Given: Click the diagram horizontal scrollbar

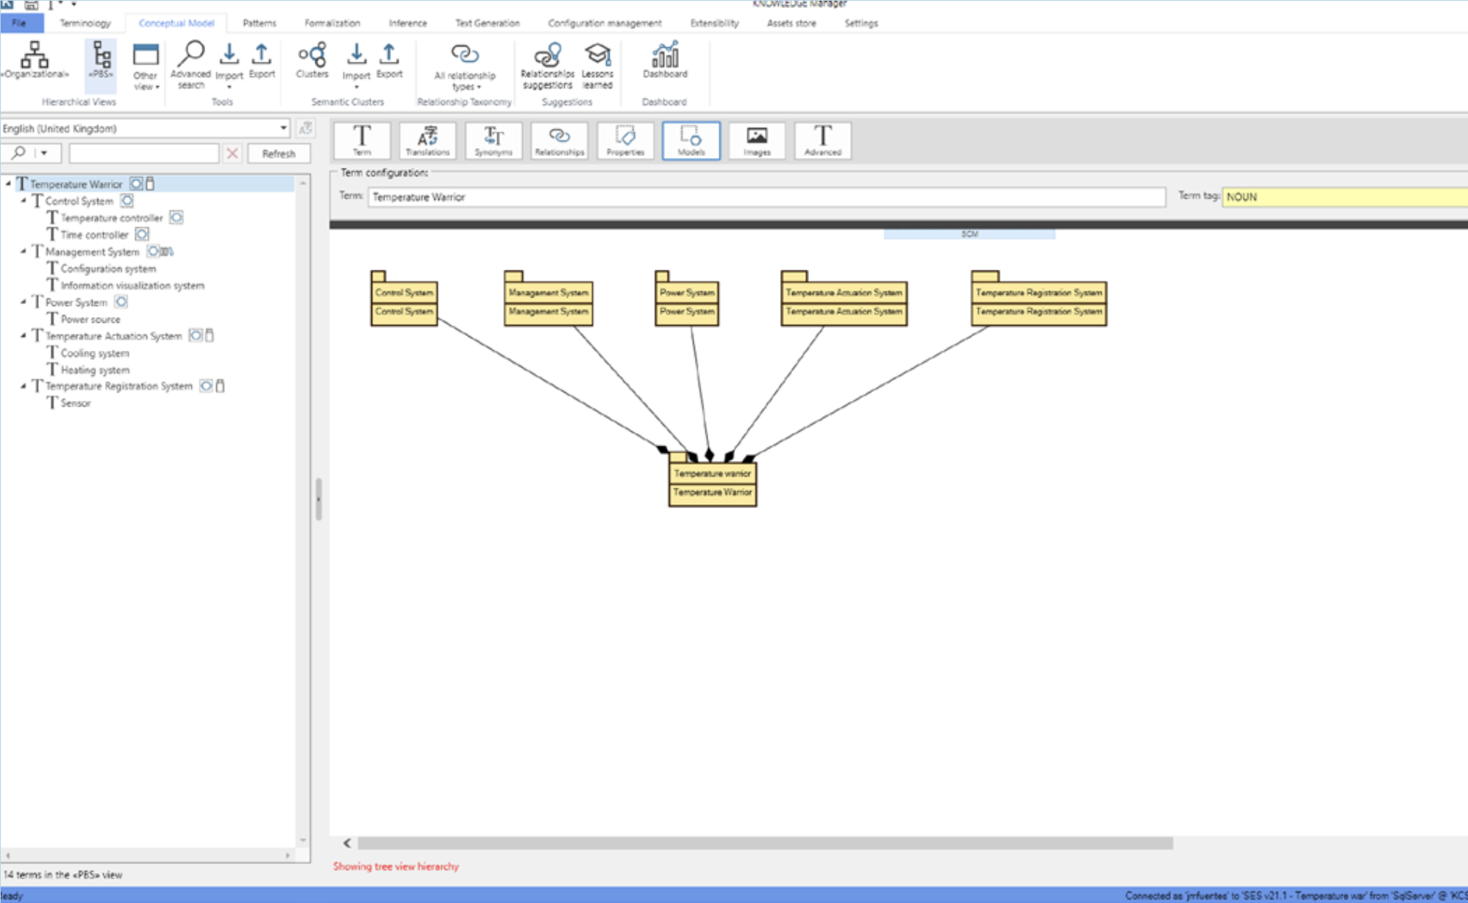Looking at the screenshot, I should [765, 843].
